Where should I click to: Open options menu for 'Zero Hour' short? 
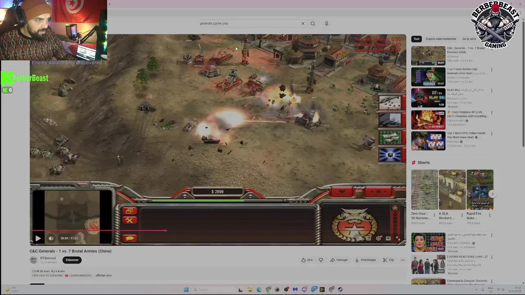pos(434,215)
